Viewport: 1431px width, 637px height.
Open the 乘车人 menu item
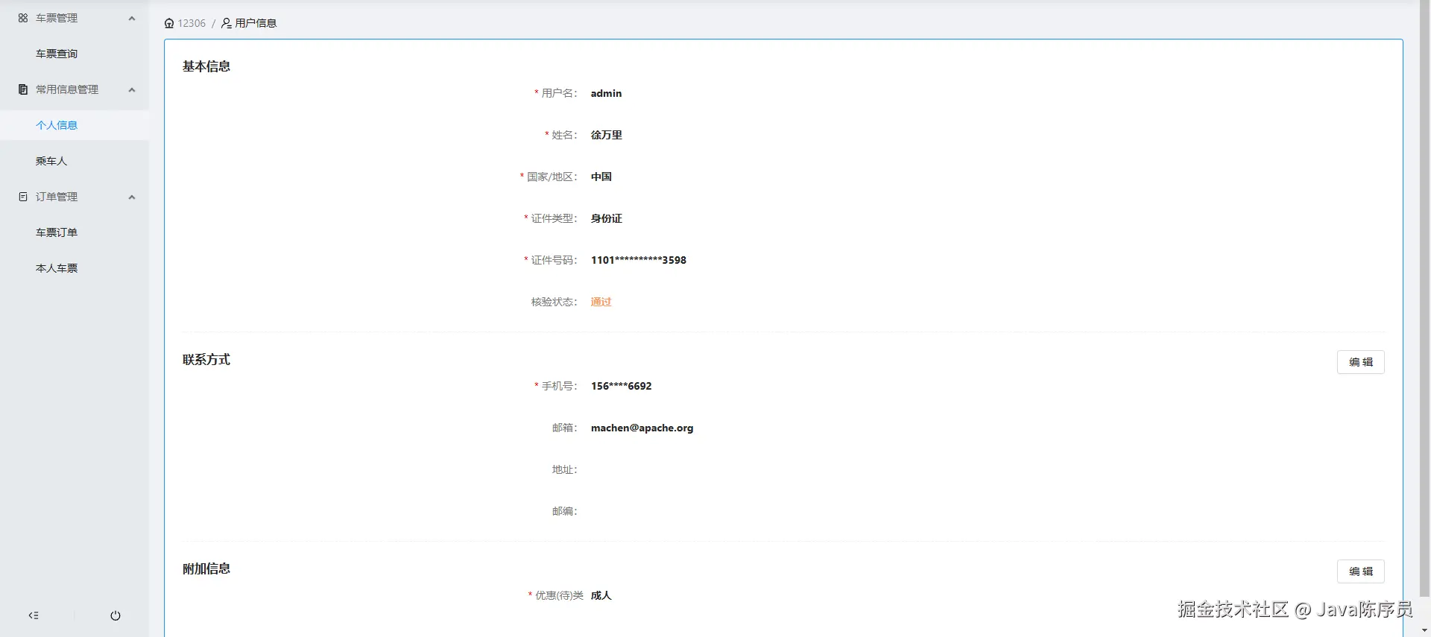click(x=75, y=161)
